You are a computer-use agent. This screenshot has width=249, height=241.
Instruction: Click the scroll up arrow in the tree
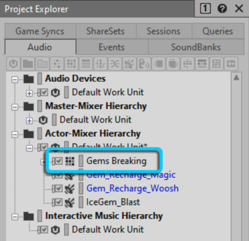[236, 78]
